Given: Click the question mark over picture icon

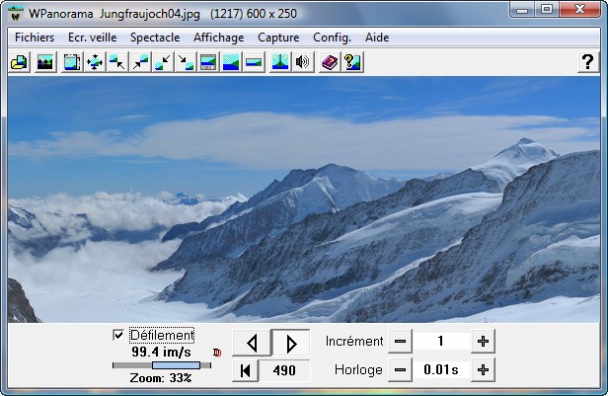Looking at the screenshot, I should (x=352, y=62).
